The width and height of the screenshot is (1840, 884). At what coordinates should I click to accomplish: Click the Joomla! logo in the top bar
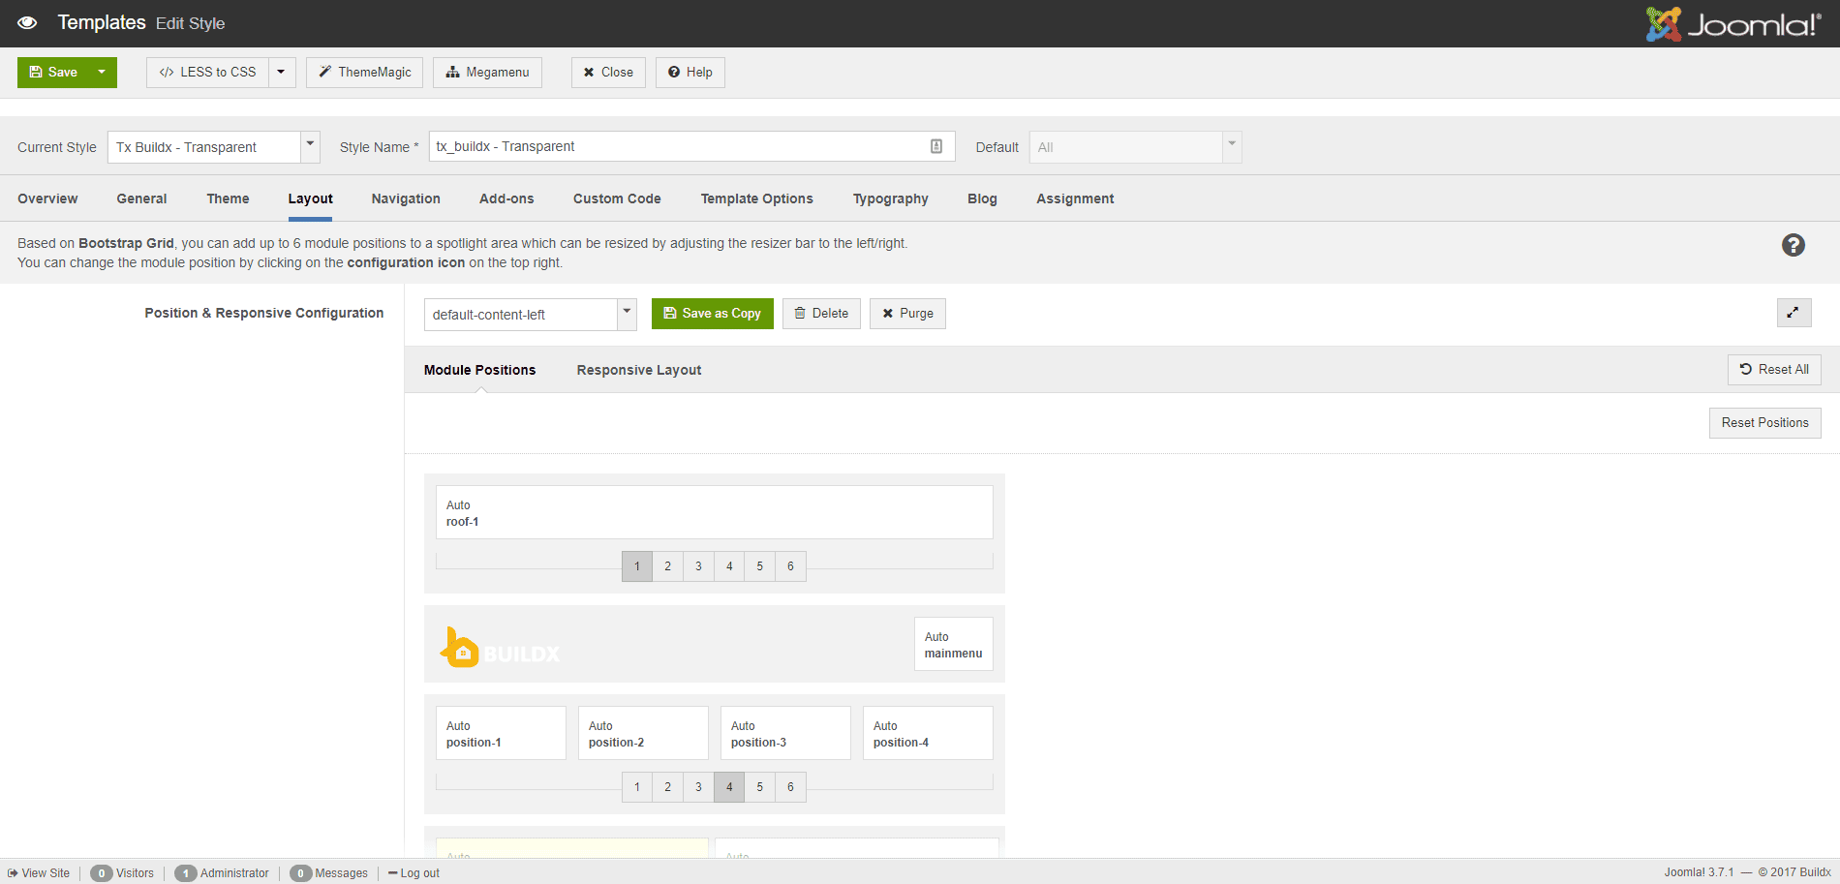pyautogui.click(x=1733, y=23)
